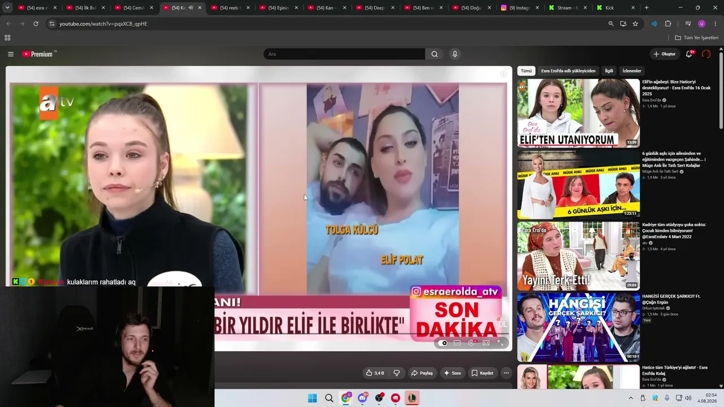Open Chrome media controls icon
Screen dimensions: 724x407
688,24
